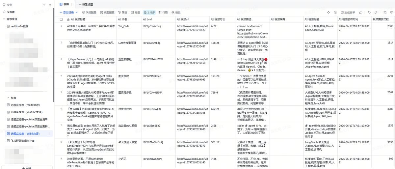Click bvid cell BV1gGJw6rEvq
Image resolution: width=395 pixels, height=169 pixels.
[x=159, y=31]
